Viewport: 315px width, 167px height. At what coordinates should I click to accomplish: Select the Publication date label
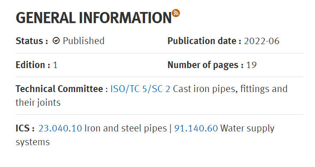[204, 41]
